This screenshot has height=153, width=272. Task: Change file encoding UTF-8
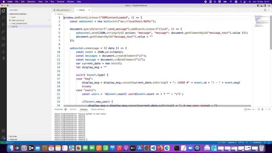coord(241,142)
